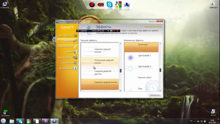
Task: Click possible effects list scroll-up arrow
Action: tap(160, 43)
